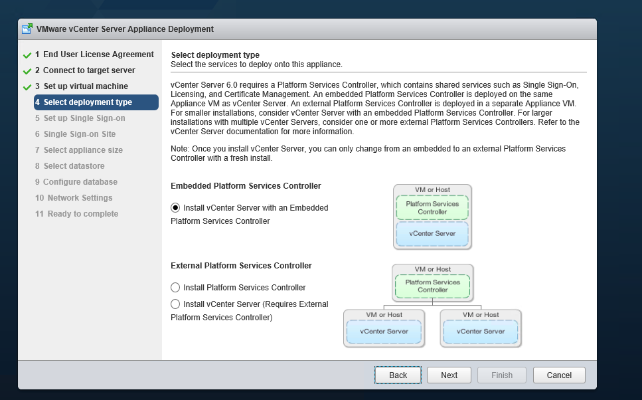
Task: Open step 4 Select deployment type
Action: tap(96, 102)
